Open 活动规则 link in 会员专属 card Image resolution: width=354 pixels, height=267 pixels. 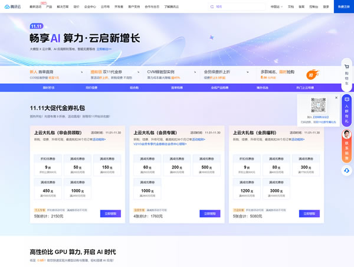(x=198, y=139)
